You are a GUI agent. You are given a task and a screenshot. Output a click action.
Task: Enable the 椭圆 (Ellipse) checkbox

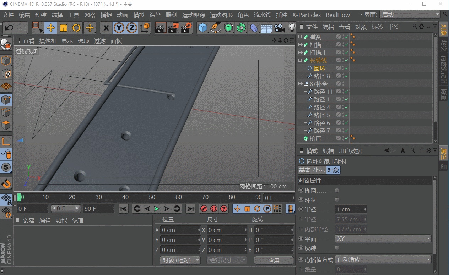pos(337,191)
